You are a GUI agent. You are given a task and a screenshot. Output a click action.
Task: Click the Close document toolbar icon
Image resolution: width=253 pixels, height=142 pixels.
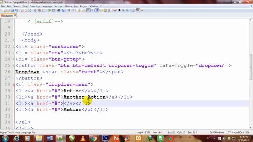click(21, 11)
